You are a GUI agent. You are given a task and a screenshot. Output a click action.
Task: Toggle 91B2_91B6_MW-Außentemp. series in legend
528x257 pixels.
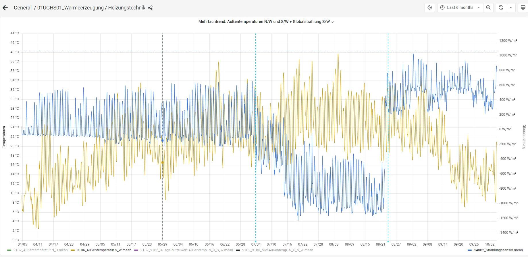(x=278, y=250)
